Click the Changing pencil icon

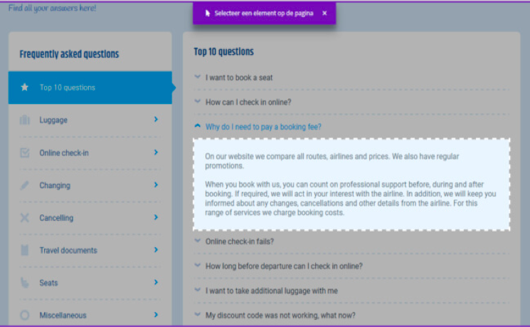coord(25,185)
